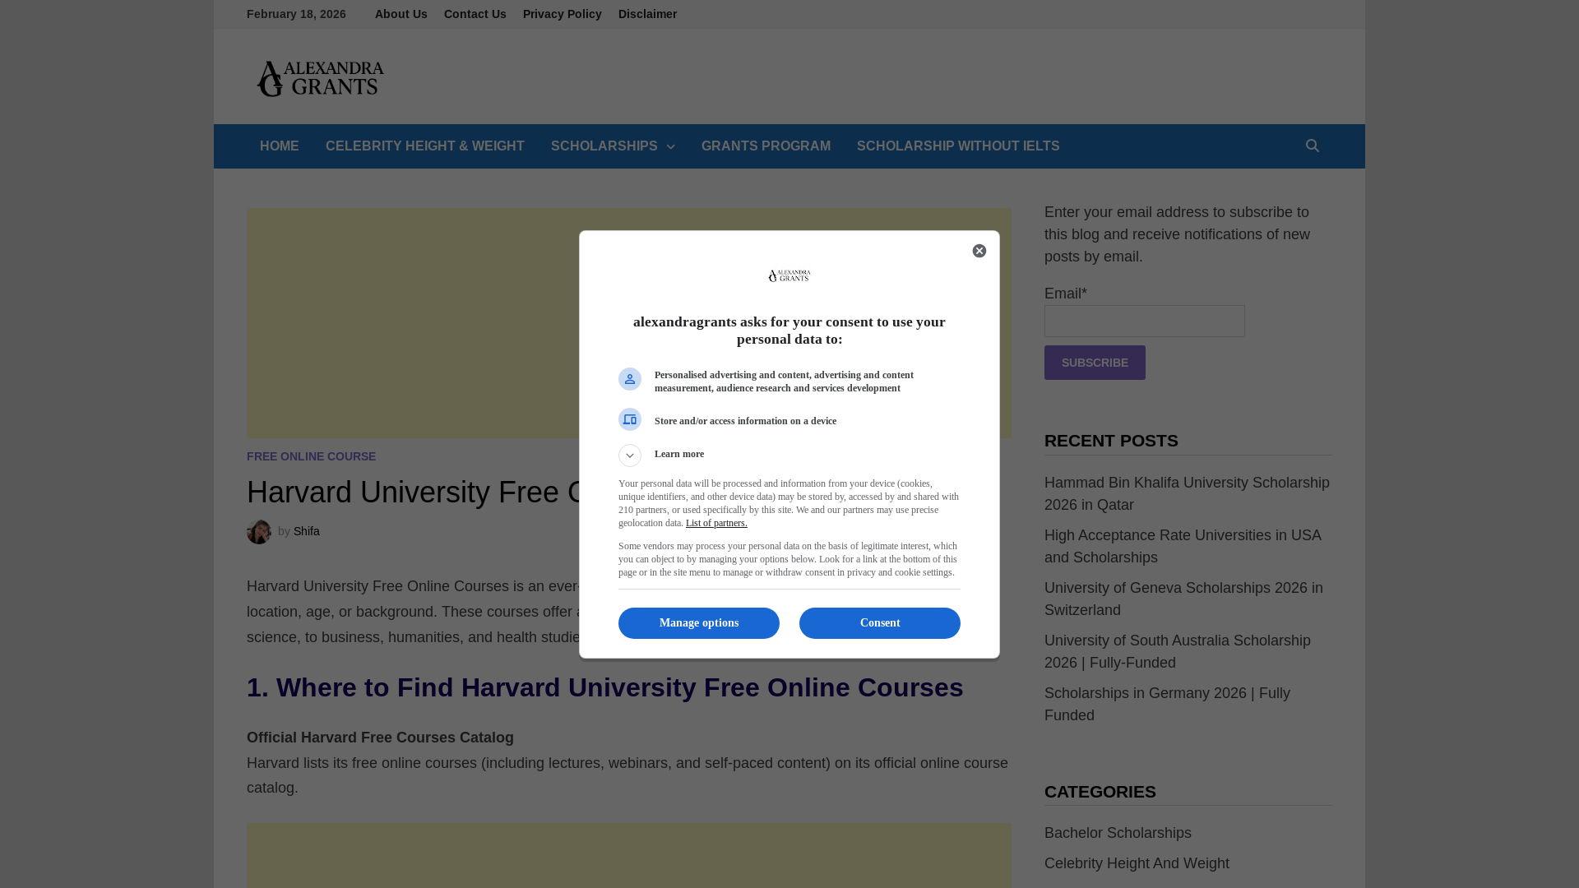Screen dimensions: 1579x888
Task: Click the Alexandra Grants header logo
Action: pos(320,78)
